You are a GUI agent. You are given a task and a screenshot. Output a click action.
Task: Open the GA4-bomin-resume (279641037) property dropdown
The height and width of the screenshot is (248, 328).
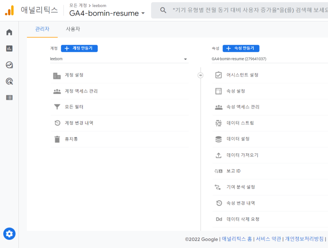[270, 59]
